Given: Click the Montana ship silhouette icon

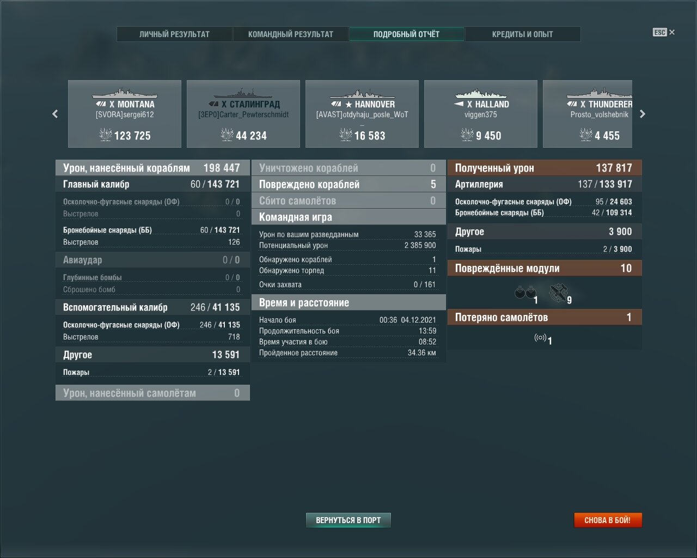Looking at the screenshot, I should (124, 93).
